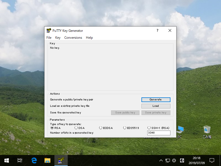This screenshot has width=221, height=166.
Task: Choose the SSH-1 (RSA) key type
Action: pyautogui.click(x=158, y=128)
